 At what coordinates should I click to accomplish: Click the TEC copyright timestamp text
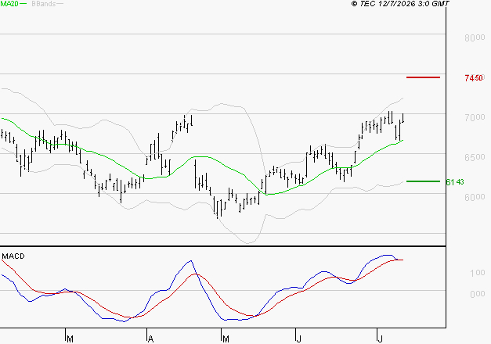point(400,4)
